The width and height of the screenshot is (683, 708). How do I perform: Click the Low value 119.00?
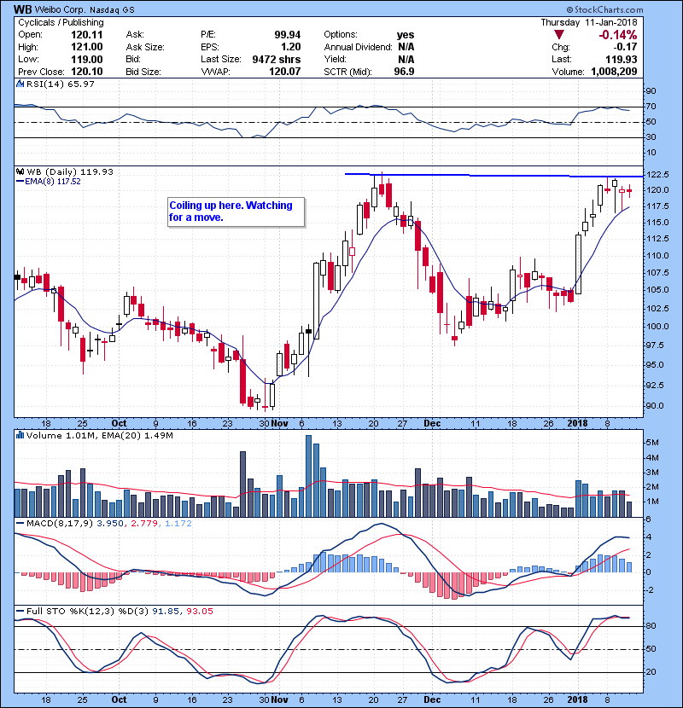coord(87,59)
